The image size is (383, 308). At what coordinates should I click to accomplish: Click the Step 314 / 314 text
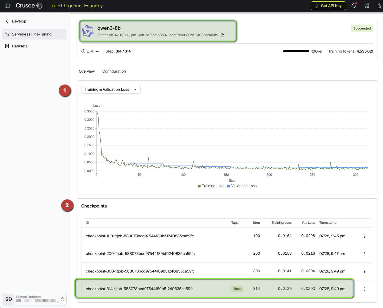(118, 51)
